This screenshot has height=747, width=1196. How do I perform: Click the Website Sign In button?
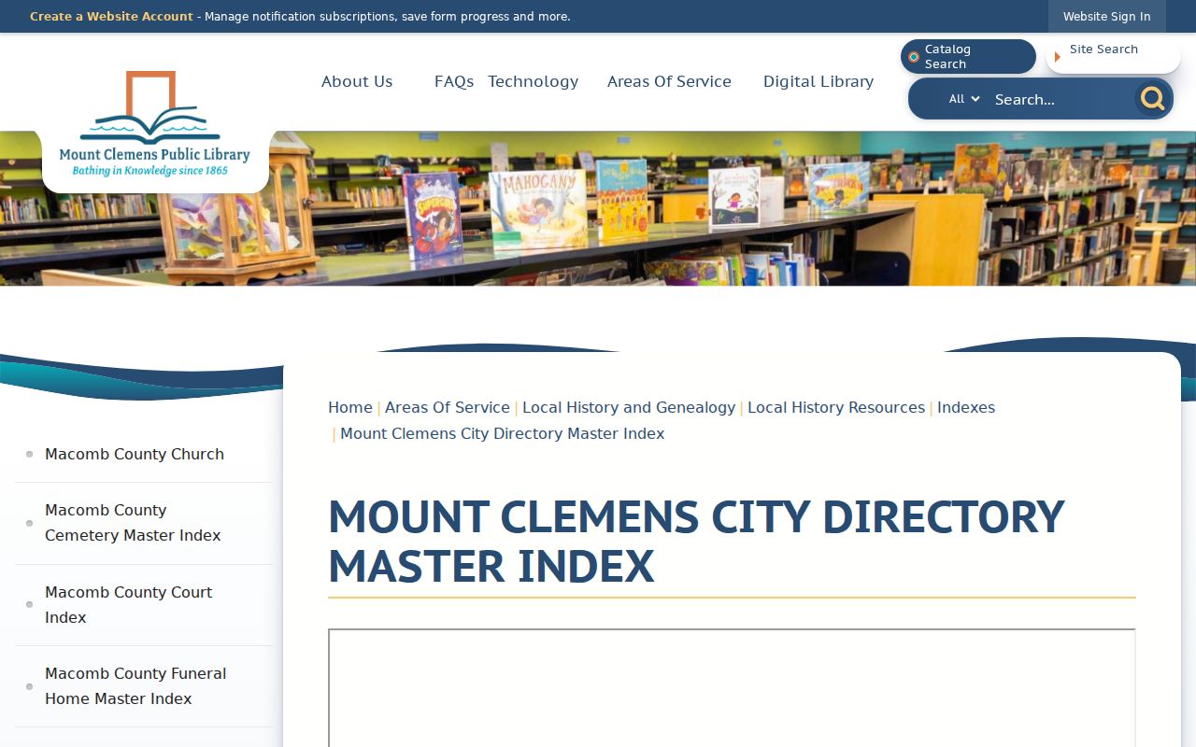[1106, 17]
